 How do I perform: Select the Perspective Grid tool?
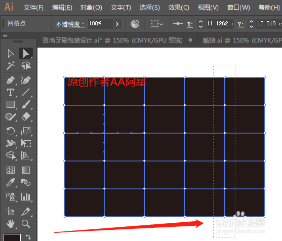[26, 155]
